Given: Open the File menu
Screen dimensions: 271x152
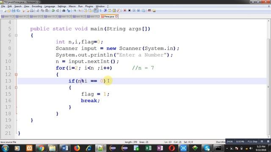Looking at the screenshot, I should click(3, 6).
